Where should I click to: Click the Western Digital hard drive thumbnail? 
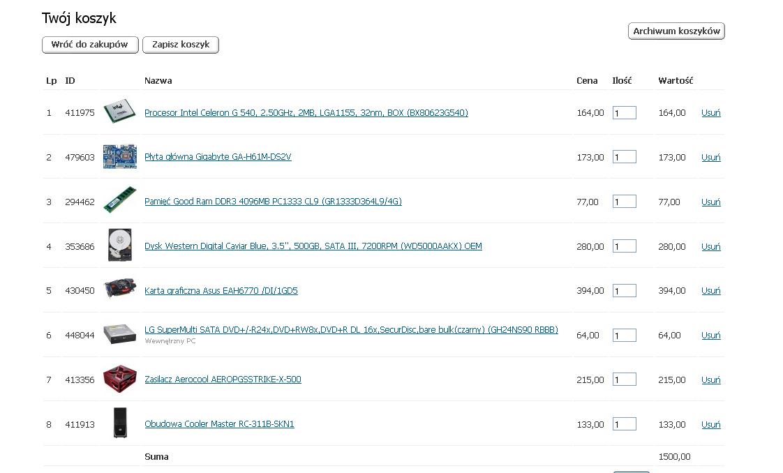pos(120,244)
